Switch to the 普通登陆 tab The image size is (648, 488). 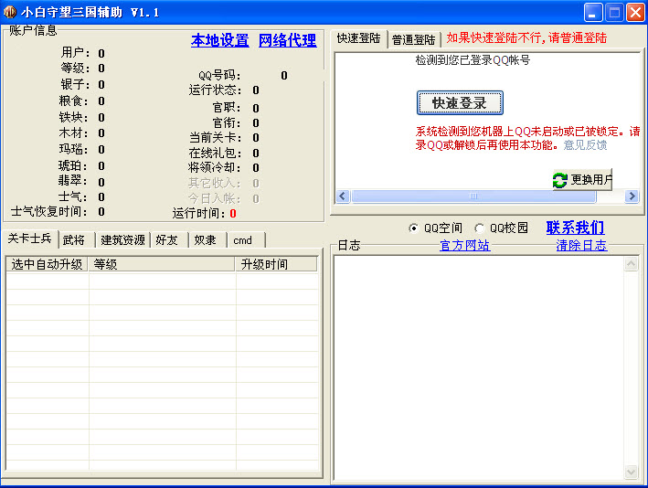pyautogui.click(x=414, y=39)
